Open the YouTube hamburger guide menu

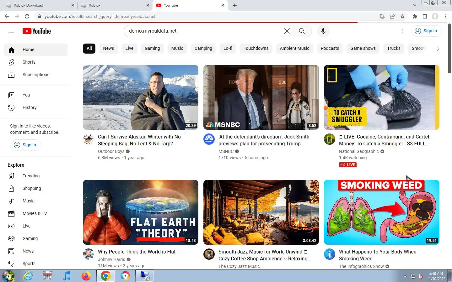tap(11, 31)
